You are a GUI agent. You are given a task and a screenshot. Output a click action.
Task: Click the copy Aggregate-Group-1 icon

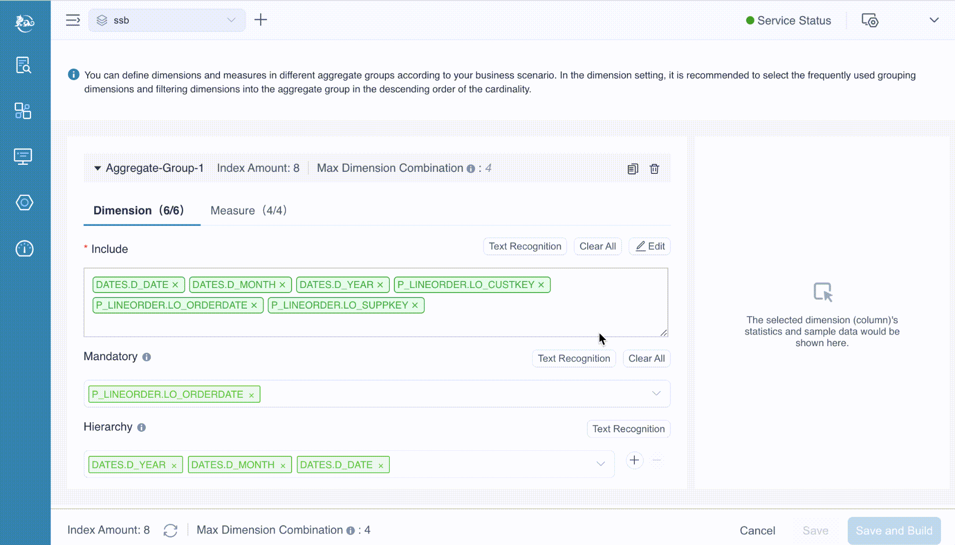coord(633,169)
